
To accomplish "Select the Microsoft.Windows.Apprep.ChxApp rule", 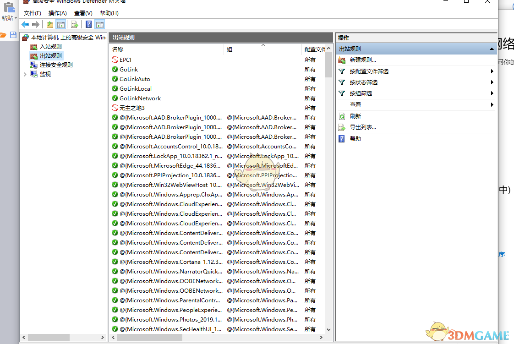I will pyautogui.click(x=218, y=194).
